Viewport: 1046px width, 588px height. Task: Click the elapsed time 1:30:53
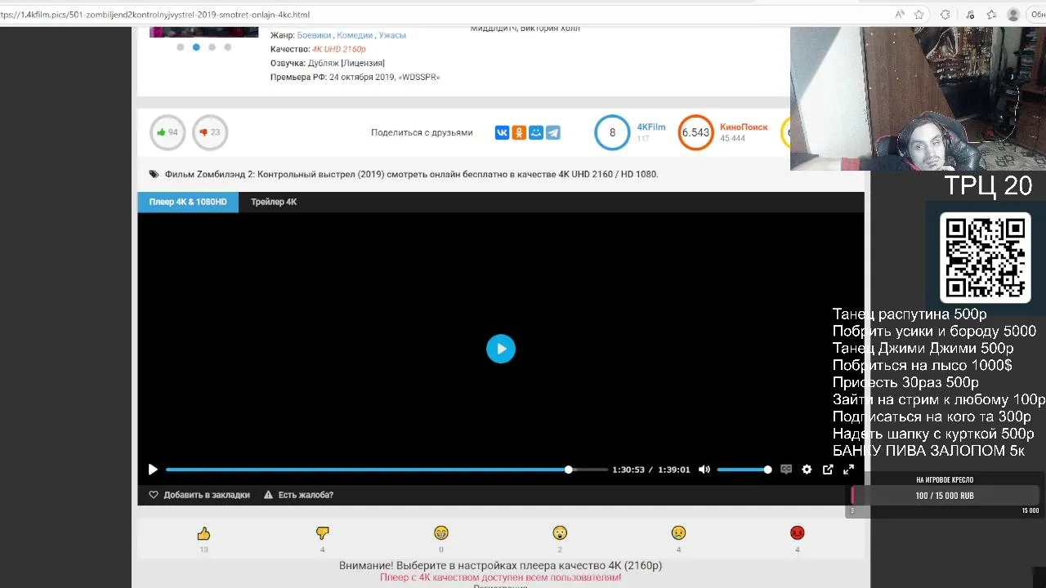pyautogui.click(x=628, y=470)
